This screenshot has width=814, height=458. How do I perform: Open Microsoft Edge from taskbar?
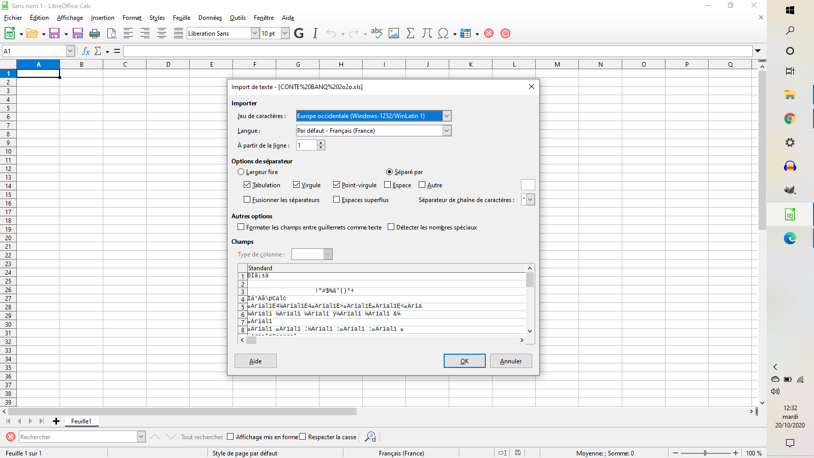(x=790, y=238)
